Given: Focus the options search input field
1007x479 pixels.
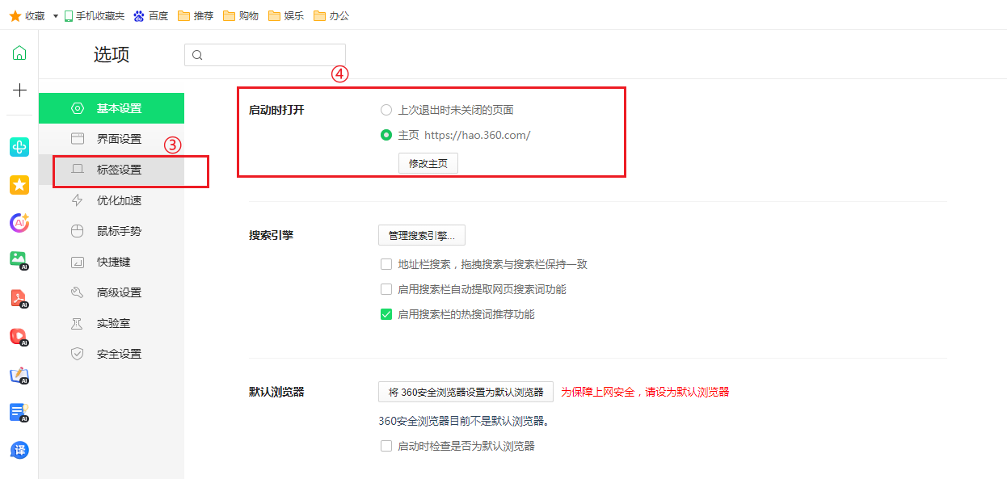Looking at the screenshot, I should (265, 55).
